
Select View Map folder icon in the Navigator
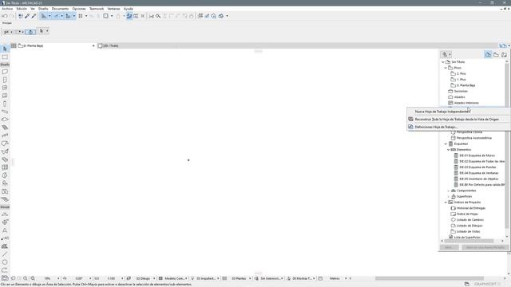tap(496, 55)
